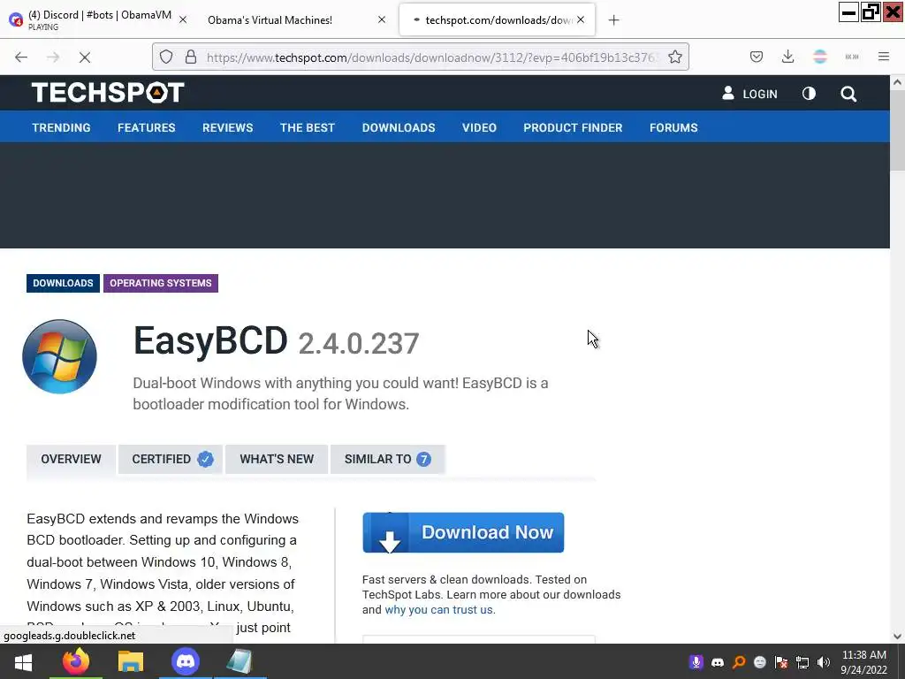
Task: Close the Discord browser tab
Action: (x=183, y=19)
